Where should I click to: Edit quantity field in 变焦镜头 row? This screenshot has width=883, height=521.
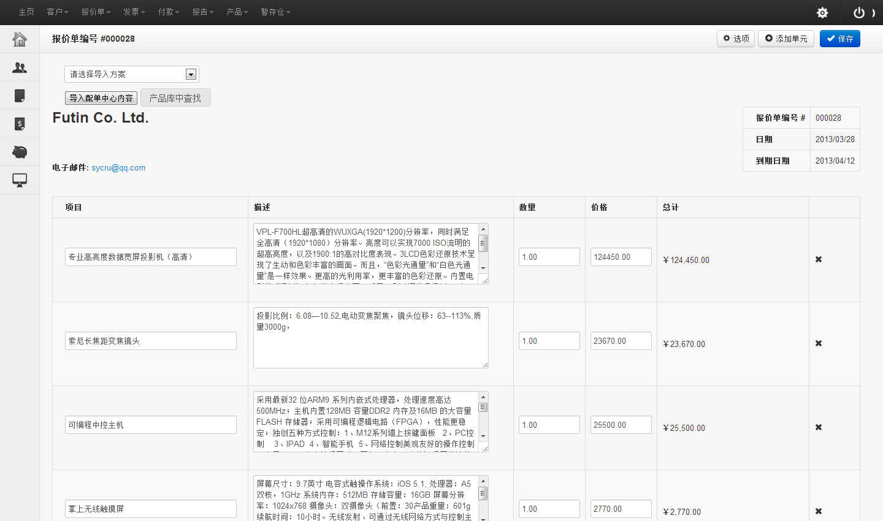(x=549, y=341)
